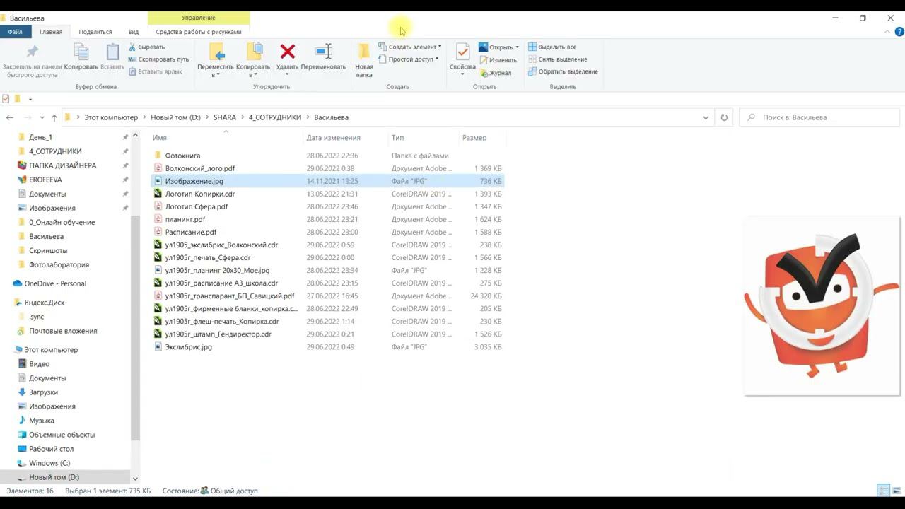
Task: Go to Новый том (D:) in address path
Action: point(175,117)
